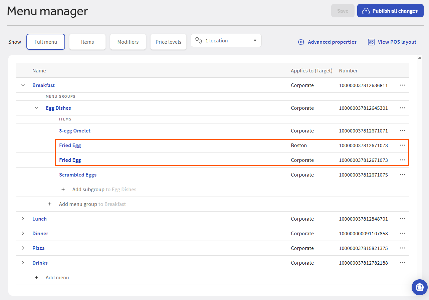The image size is (429, 300).
Task: Open View POS layout link text
Action: (397, 42)
